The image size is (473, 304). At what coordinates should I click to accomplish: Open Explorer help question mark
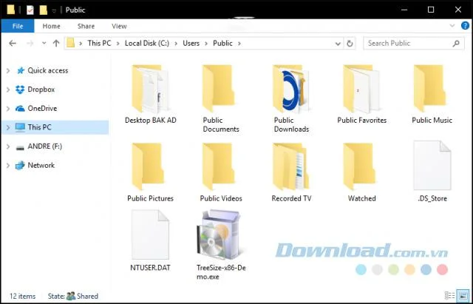(465, 26)
